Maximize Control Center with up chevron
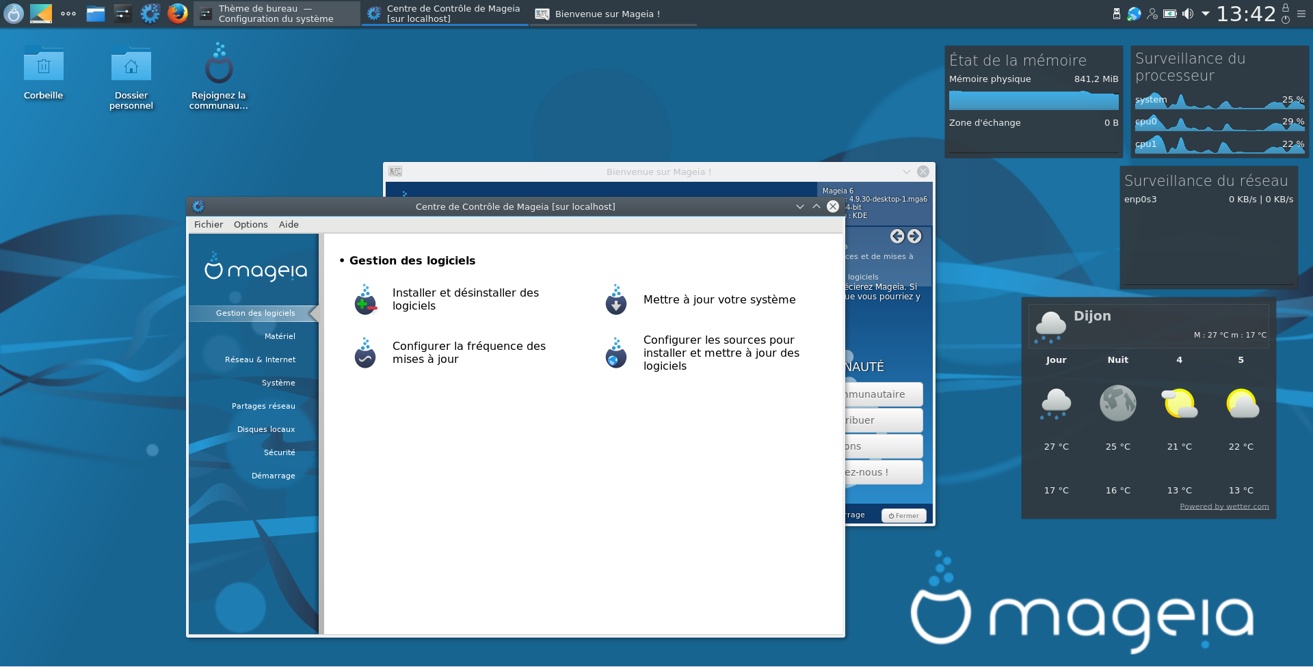Screen dimensions: 1313x667 817,206
